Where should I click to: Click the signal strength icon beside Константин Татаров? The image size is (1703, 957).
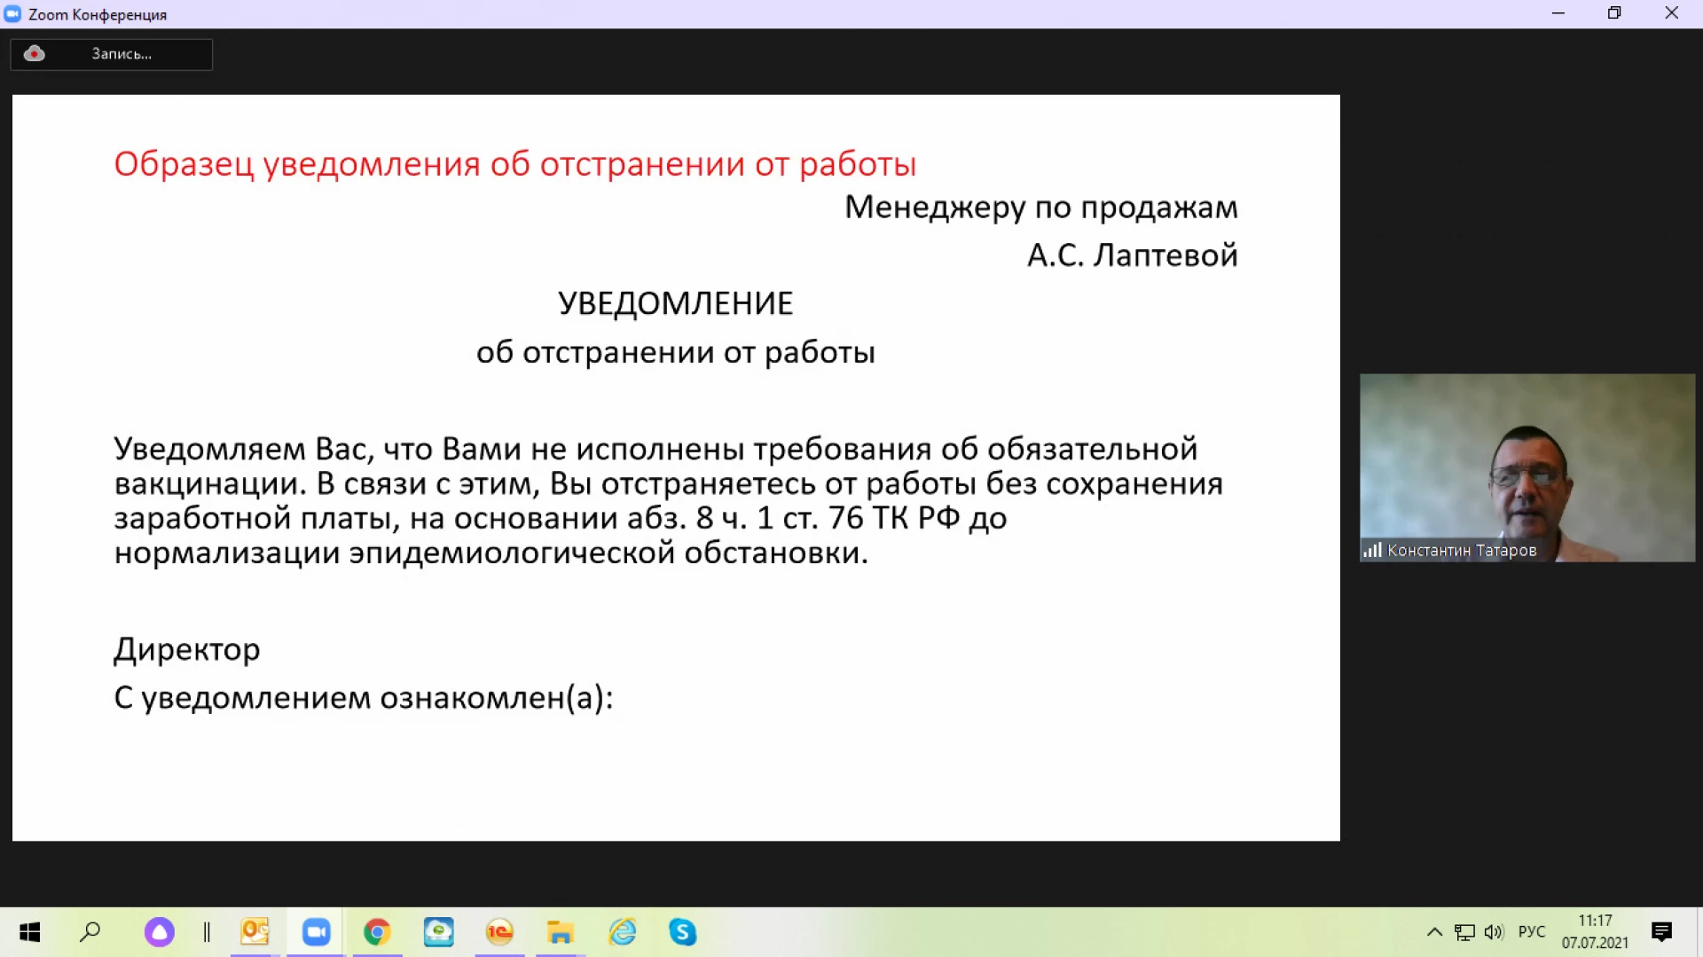tap(1372, 550)
